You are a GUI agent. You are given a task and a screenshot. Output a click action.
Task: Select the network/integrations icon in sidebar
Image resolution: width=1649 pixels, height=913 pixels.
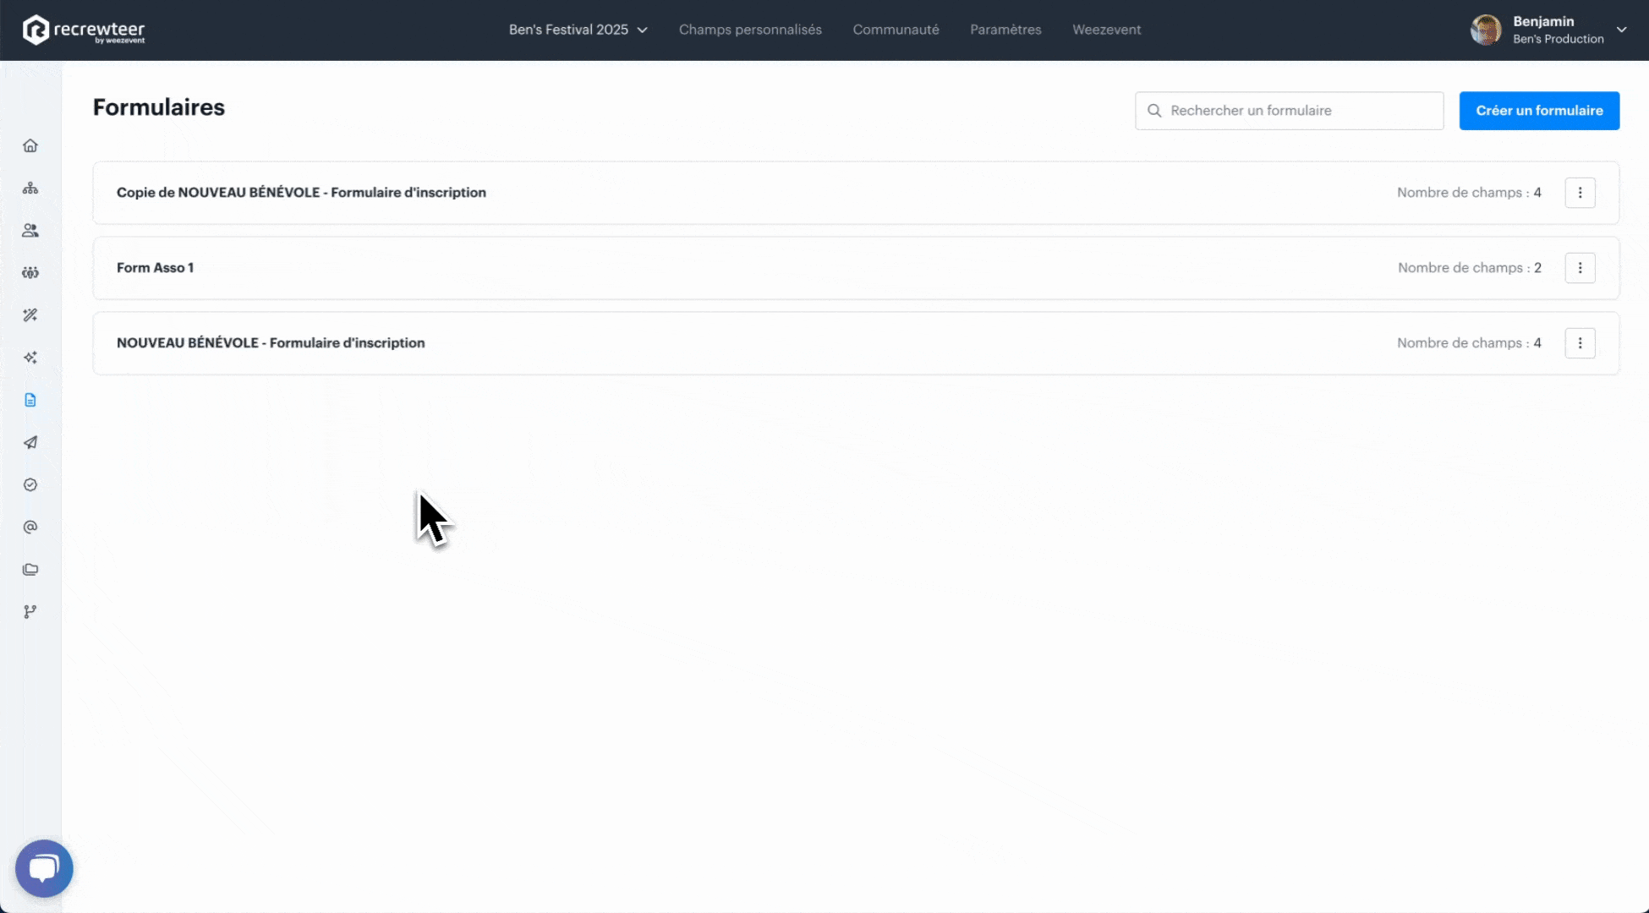(30, 610)
